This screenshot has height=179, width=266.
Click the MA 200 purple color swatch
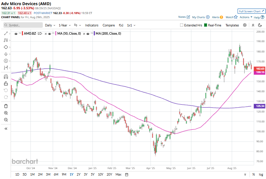click(x=94, y=34)
